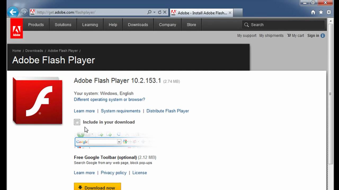339x190 pixels.
Task: Click the browser Forward arrow button
Action: [24, 12]
